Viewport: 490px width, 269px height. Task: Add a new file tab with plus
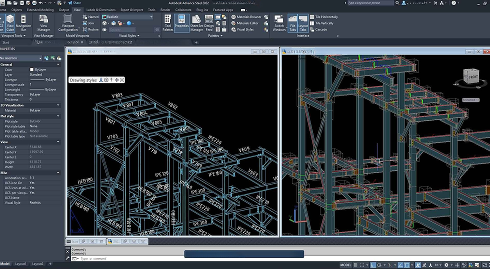pyautogui.click(x=196, y=42)
